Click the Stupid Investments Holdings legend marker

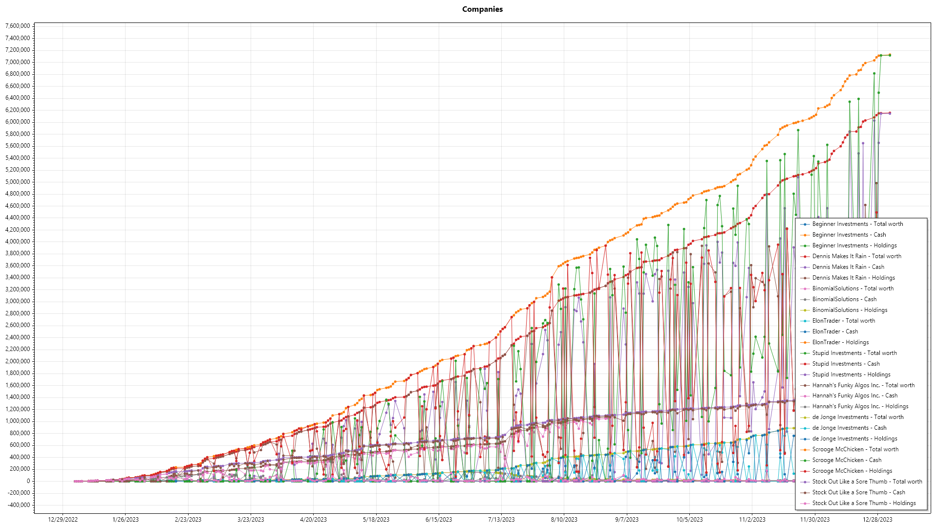pos(805,375)
